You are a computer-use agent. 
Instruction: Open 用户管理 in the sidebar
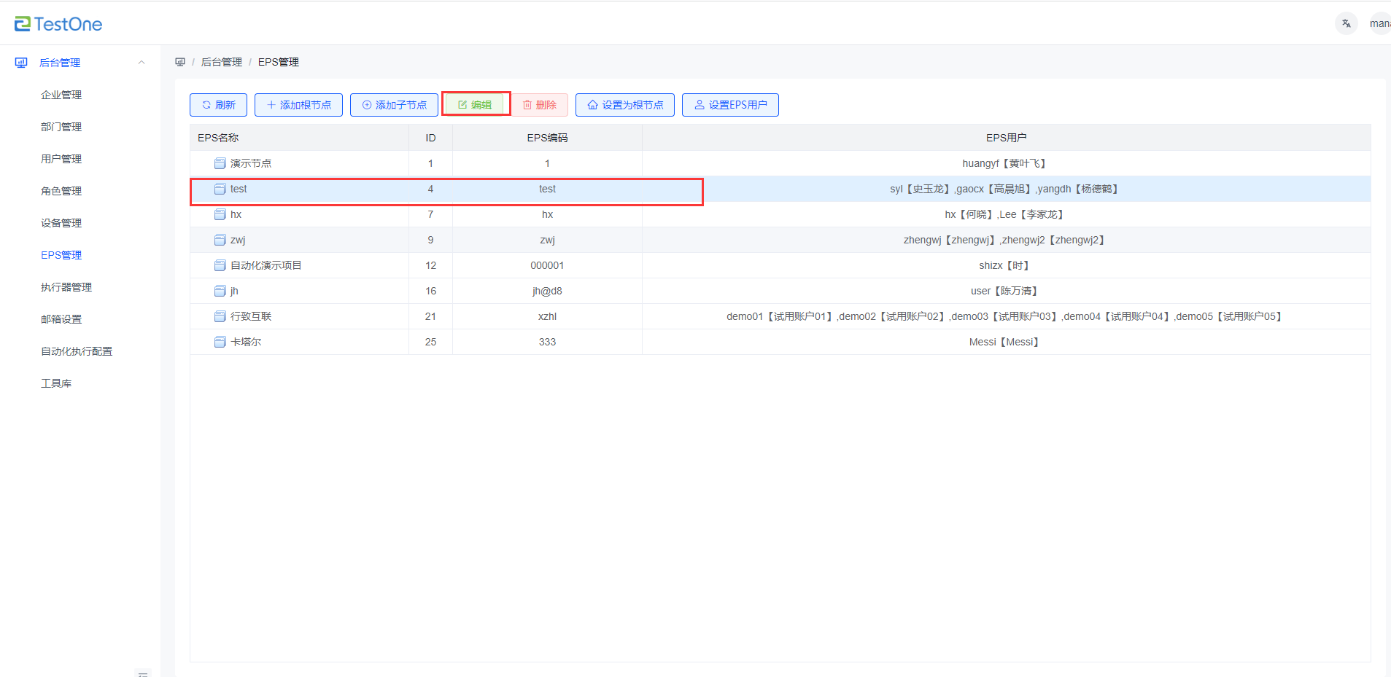click(61, 159)
